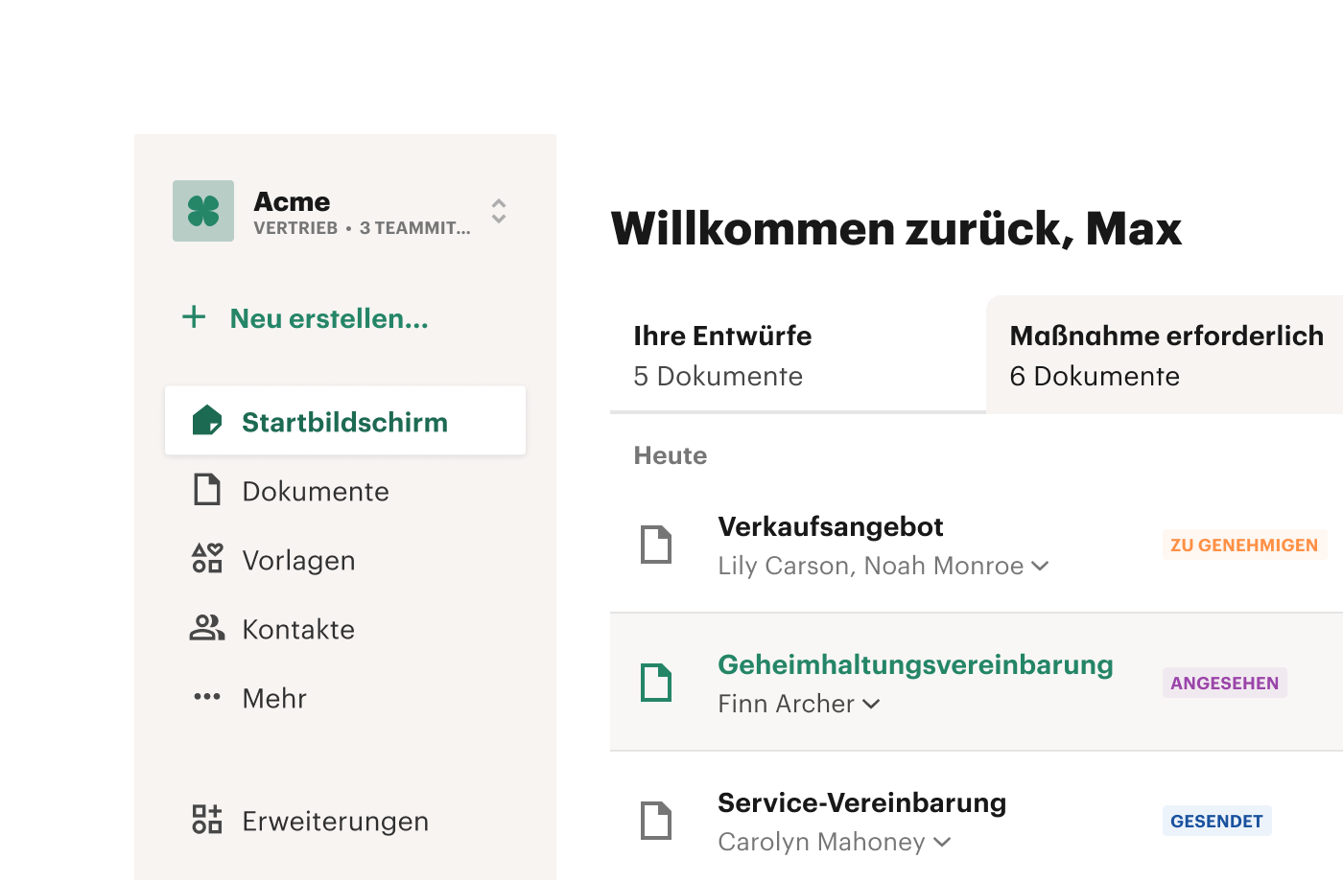1343x882 pixels.
Task: Click the green Geheimhaltungsvereinbarung document icon
Action: [x=656, y=683]
